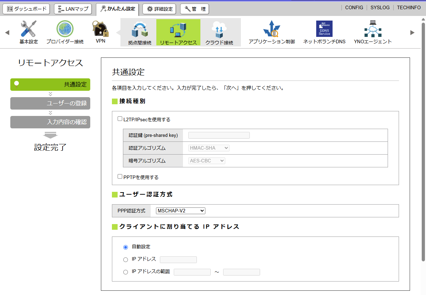Image resolution: width=426 pixels, height=295 pixels.
Task: Select the 共通設定 step in sidebar
Action: point(50,85)
